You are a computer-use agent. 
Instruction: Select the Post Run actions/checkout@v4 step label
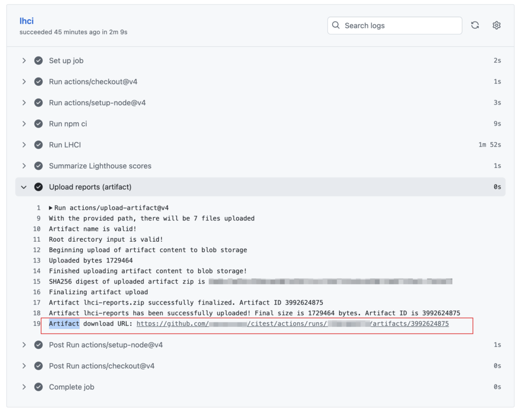pos(102,366)
